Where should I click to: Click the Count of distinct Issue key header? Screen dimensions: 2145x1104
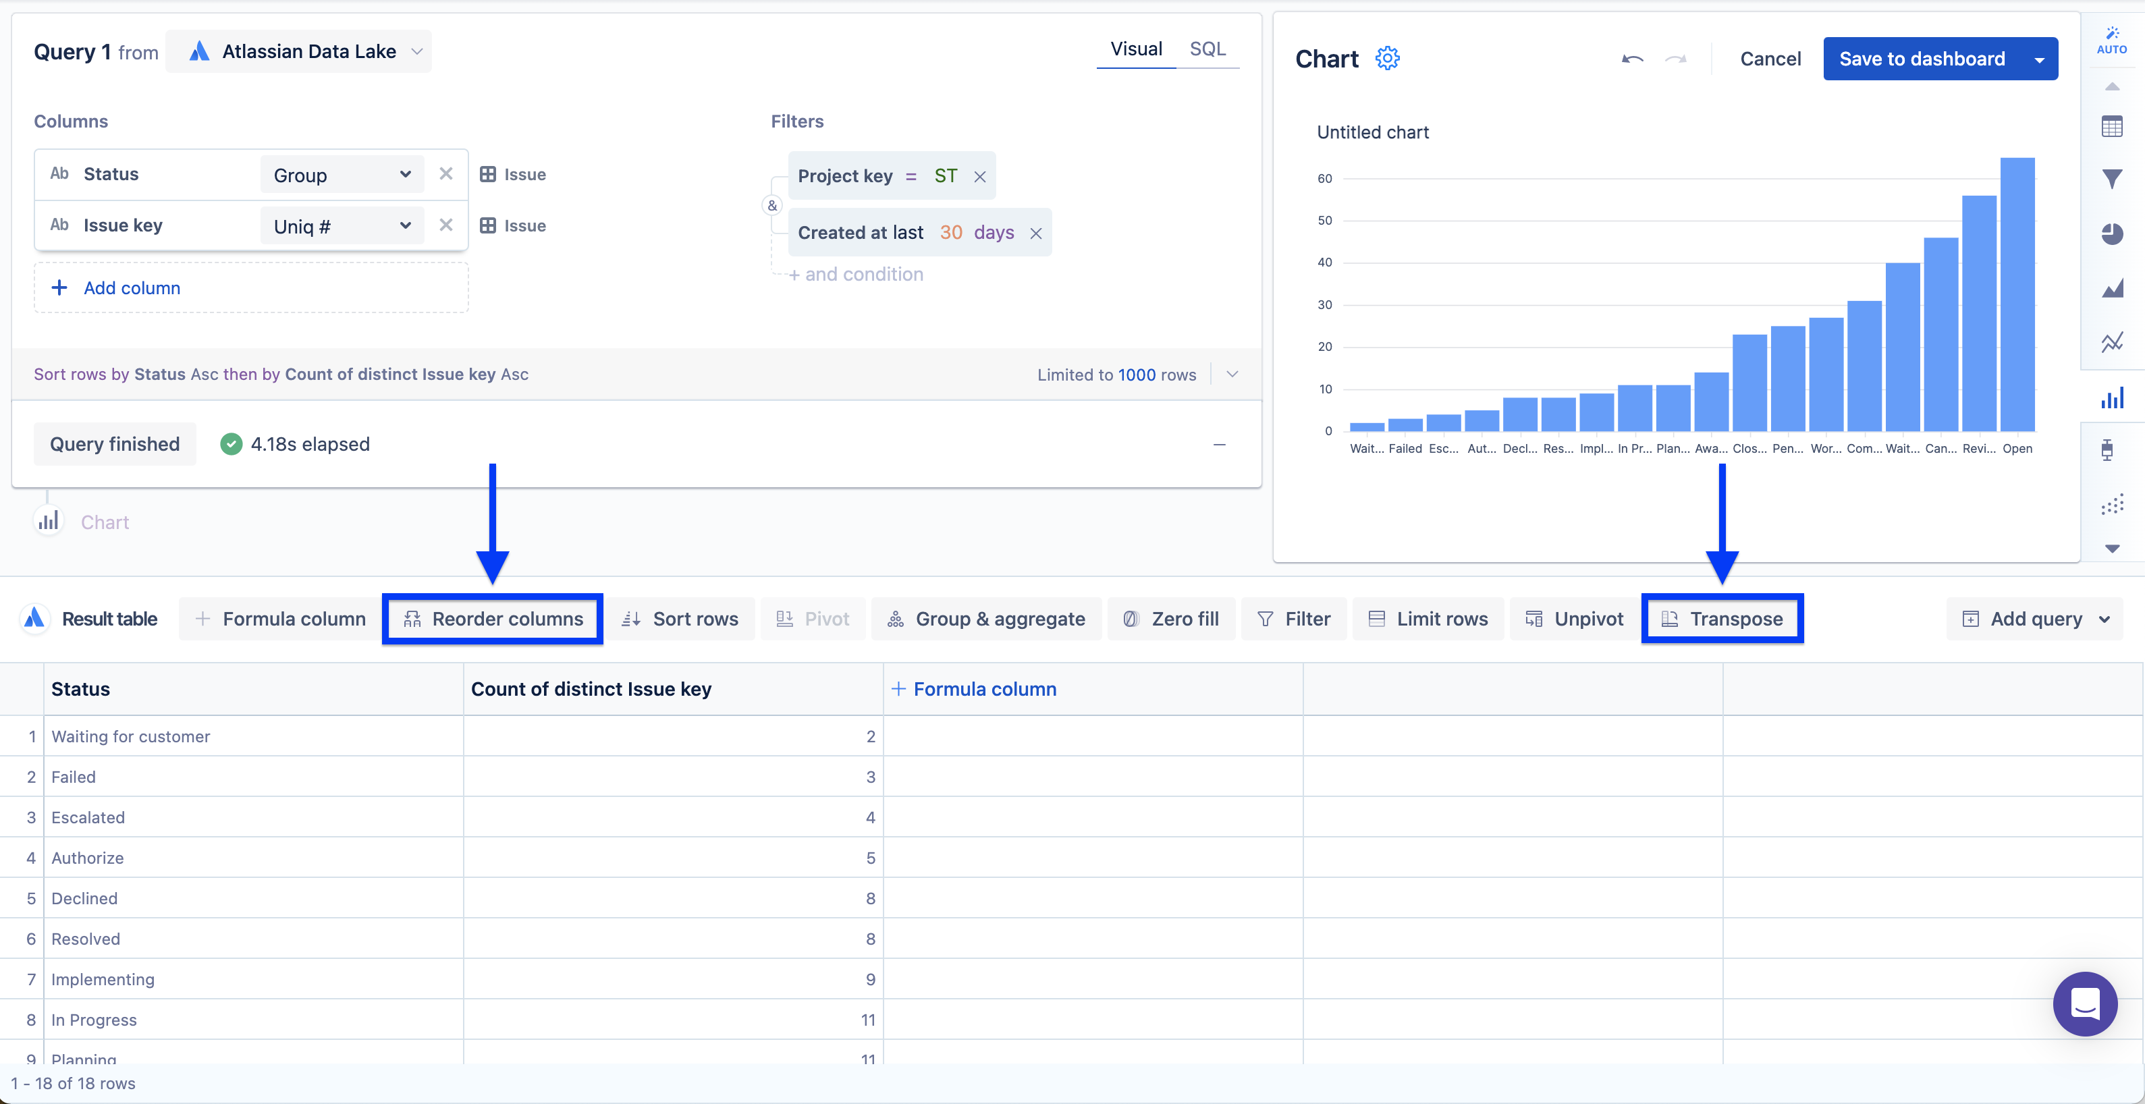click(591, 690)
